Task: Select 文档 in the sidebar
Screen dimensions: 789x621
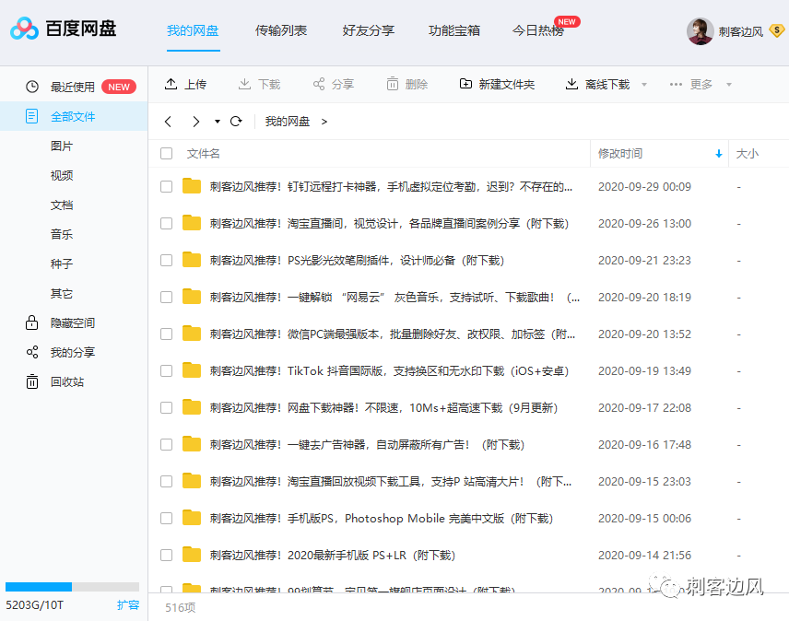Action: (x=62, y=205)
